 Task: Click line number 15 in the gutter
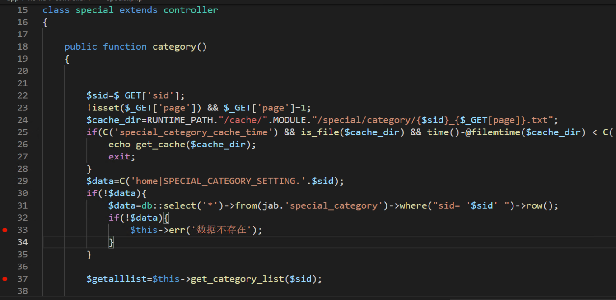[23, 10]
